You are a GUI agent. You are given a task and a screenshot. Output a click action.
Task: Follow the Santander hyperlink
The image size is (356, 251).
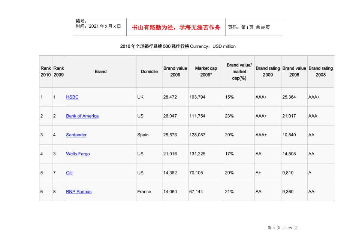(x=76, y=135)
